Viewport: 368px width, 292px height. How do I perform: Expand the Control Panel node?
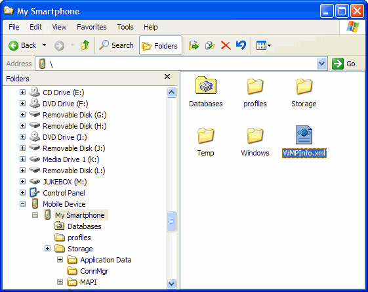22,193
